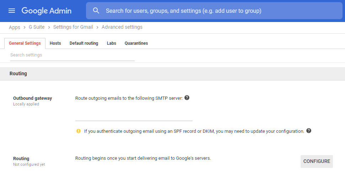This screenshot has height=175, width=345.
Task: Switch to the Labs tab
Action: [x=112, y=43]
